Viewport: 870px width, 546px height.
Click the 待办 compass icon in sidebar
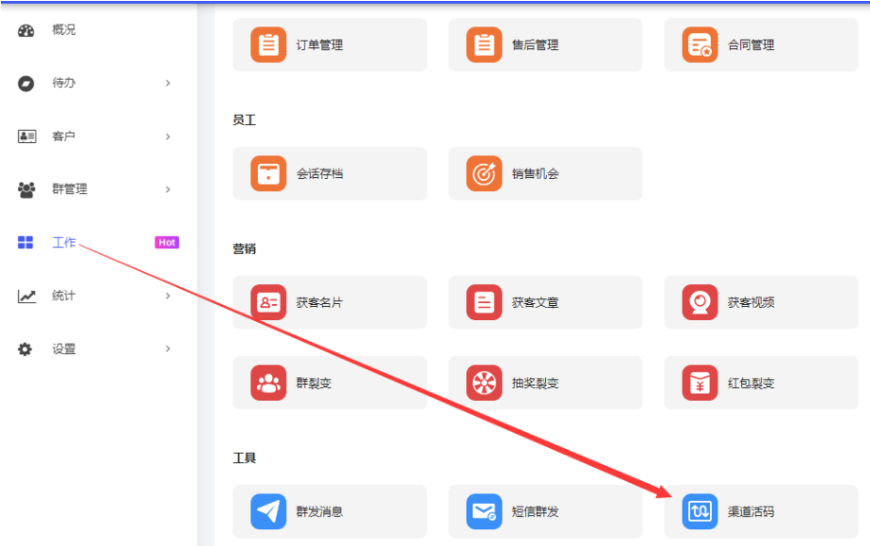(26, 83)
